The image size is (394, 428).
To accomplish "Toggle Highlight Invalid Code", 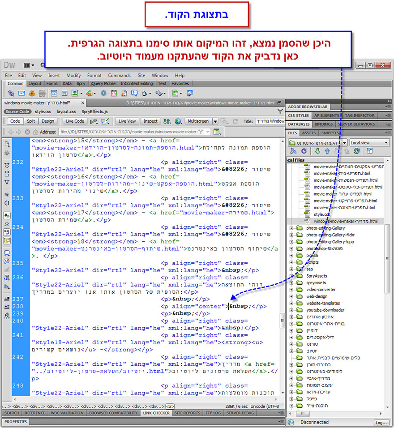I will click(7, 224).
